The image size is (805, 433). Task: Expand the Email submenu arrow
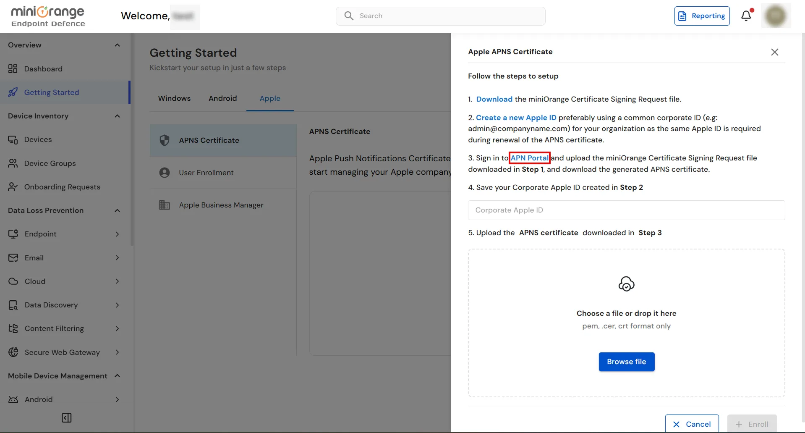pyautogui.click(x=118, y=257)
